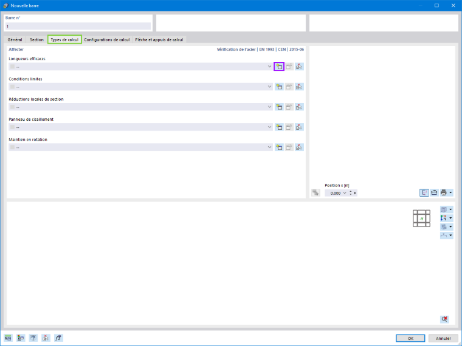Screen dimensions: 462x346
Task: Open the 3D view cube dropdown arrow
Action: tap(450, 209)
